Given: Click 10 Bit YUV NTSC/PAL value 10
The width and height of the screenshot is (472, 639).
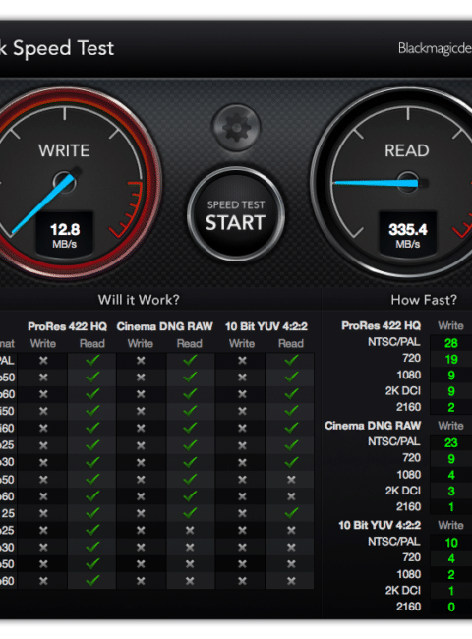Looking at the screenshot, I should [451, 543].
